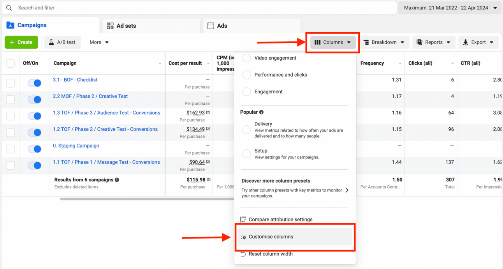Select the Delivery column preset radio button
The height and width of the screenshot is (269, 503).
click(246, 130)
